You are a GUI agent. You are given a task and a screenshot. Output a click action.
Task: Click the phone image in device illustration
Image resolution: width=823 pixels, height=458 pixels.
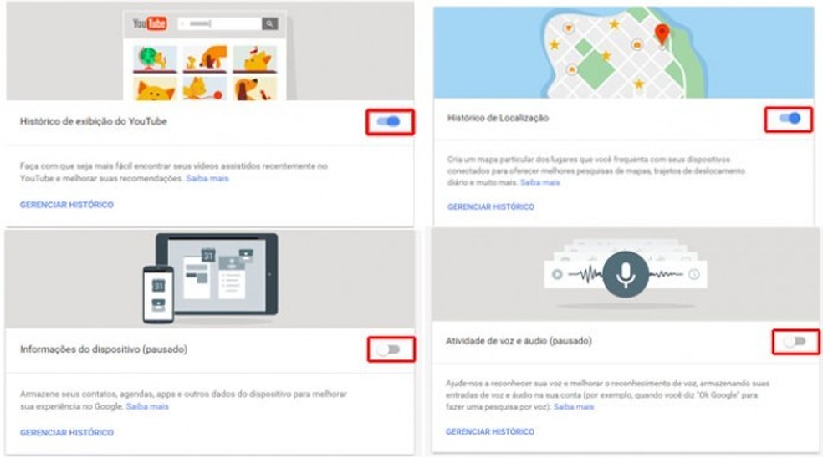point(159,294)
